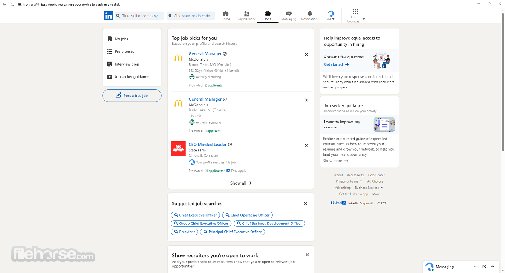Open the Me profile dropdown

click(331, 15)
